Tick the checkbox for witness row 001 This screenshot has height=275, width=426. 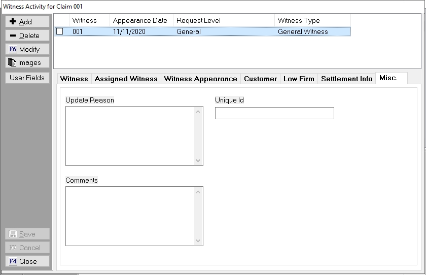tap(60, 31)
